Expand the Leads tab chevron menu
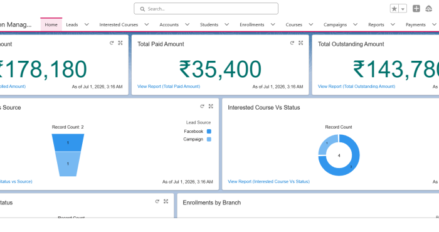This screenshot has width=439, height=232. (87, 24)
